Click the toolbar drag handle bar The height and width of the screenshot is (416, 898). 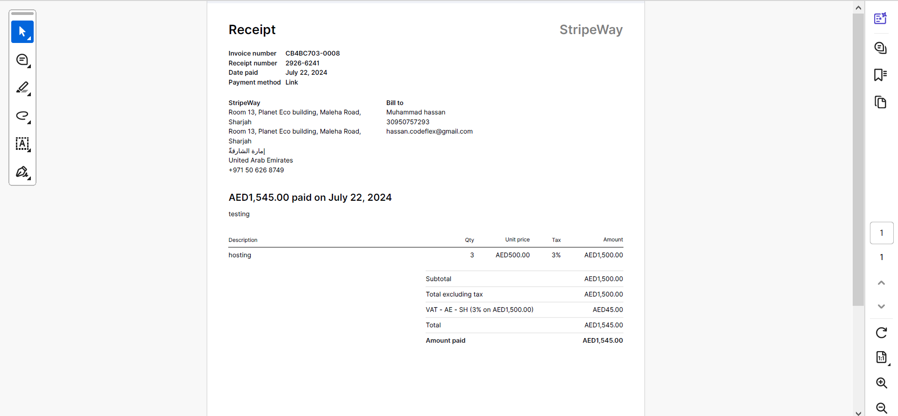click(22, 14)
